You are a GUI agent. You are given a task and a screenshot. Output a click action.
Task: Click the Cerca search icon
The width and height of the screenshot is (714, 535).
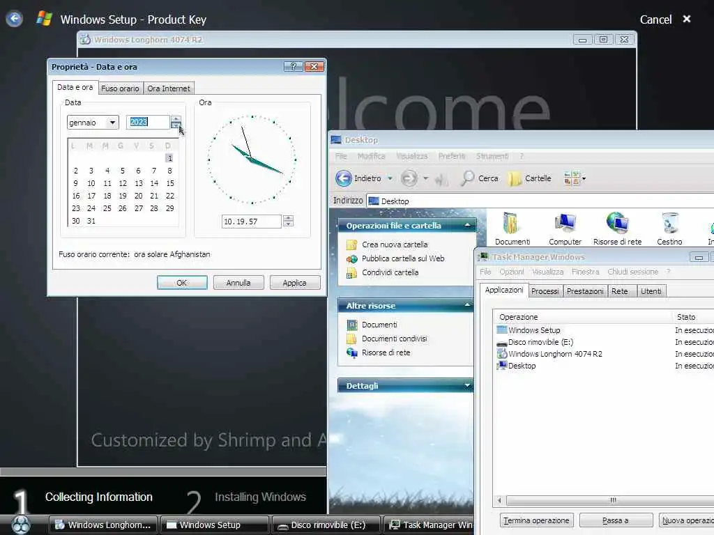pyautogui.click(x=479, y=178)
